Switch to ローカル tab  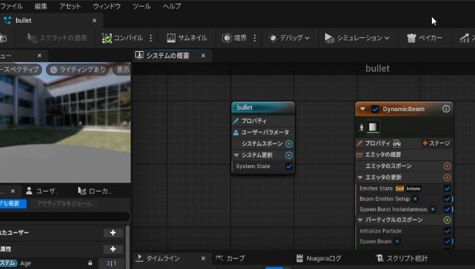tap(95, 191)
